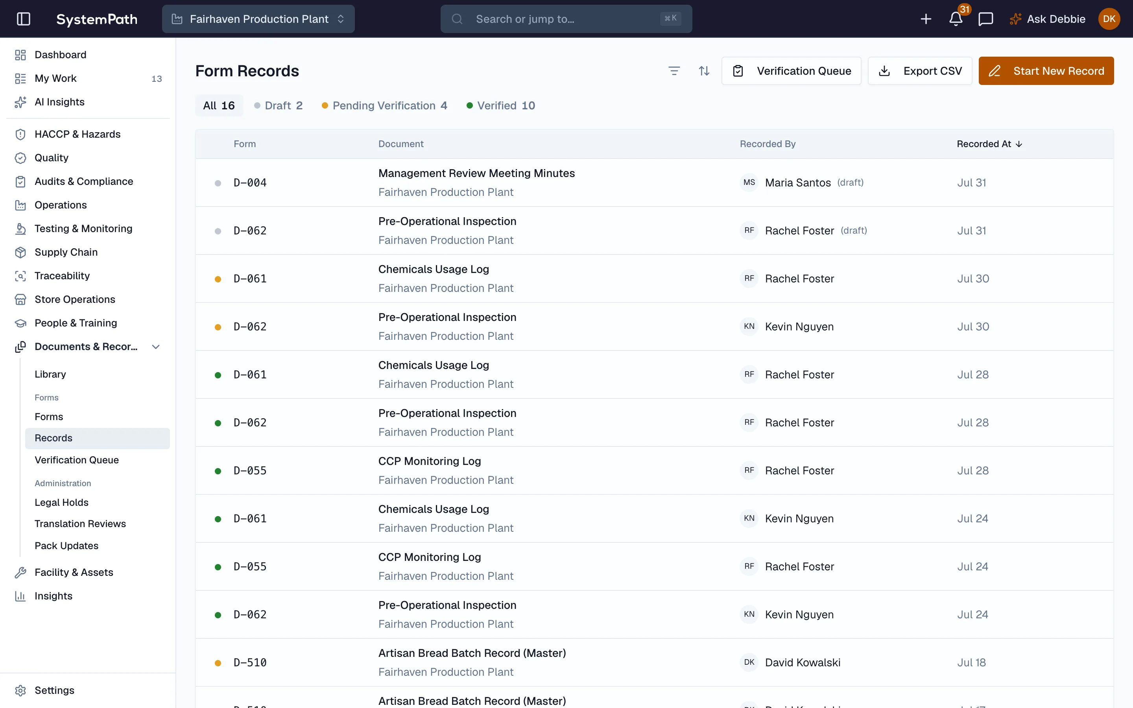Open Chemicals Usage Log Jul 28 record
The height and width of the screenshot is (708, 1133).
654,374
